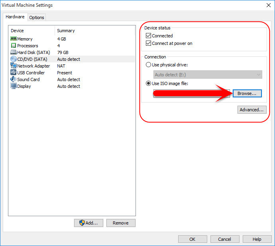
Task: Click the Cancel button
Action: (225, 239)
